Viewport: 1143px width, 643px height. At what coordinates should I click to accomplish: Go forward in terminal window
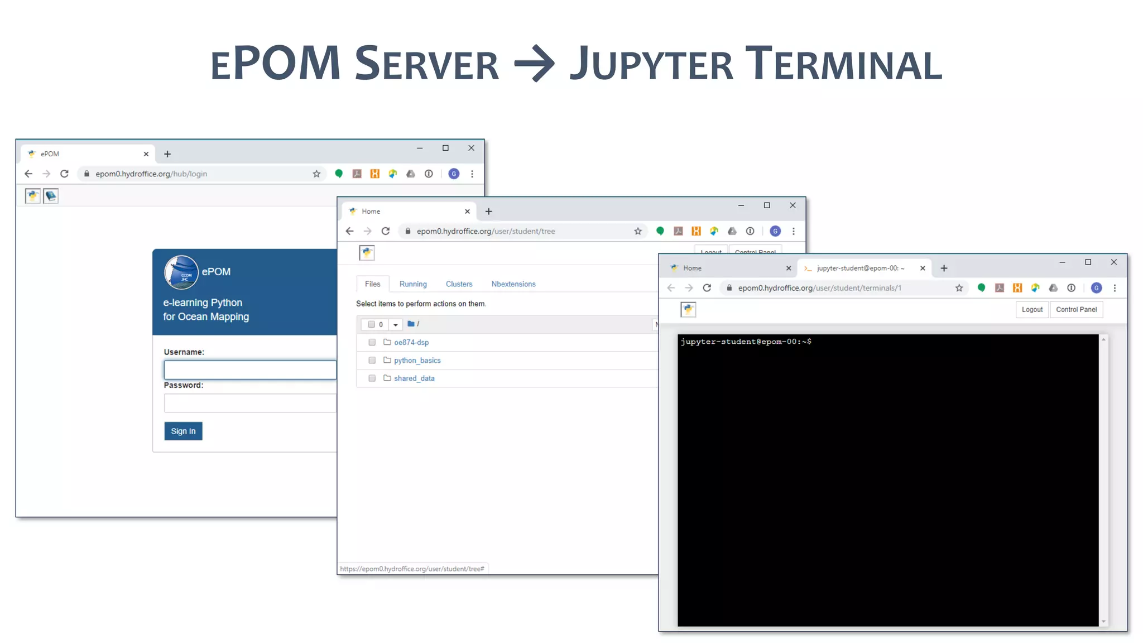(689, 288)
